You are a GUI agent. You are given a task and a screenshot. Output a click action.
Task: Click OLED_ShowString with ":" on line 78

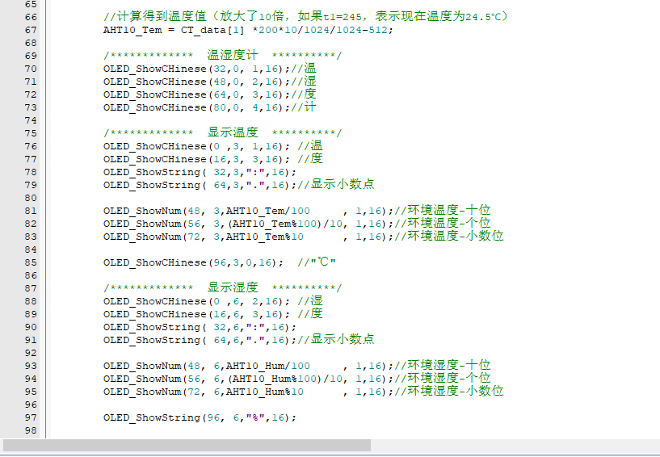200,172
